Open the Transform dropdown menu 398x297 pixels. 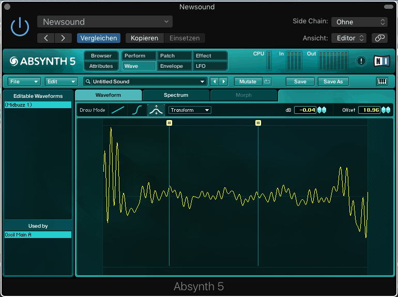[x=190, y=110]
